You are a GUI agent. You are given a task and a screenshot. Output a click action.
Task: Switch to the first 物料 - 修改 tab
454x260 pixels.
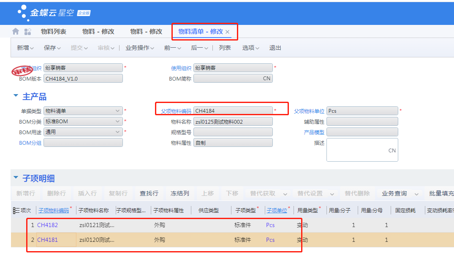click(x=98, y=32)
